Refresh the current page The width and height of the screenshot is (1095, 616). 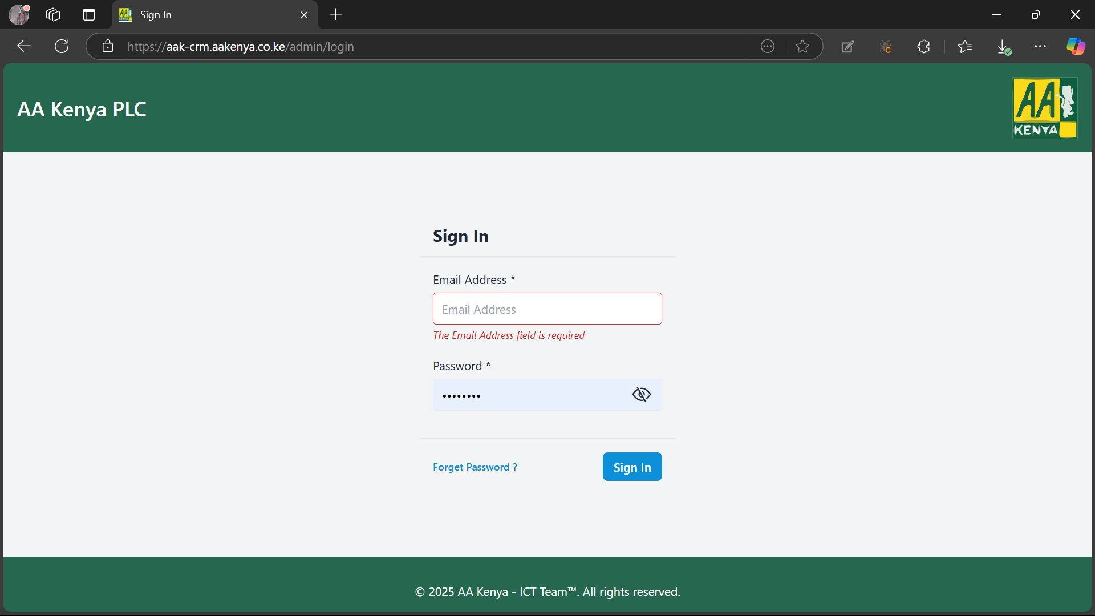[62, 47]
